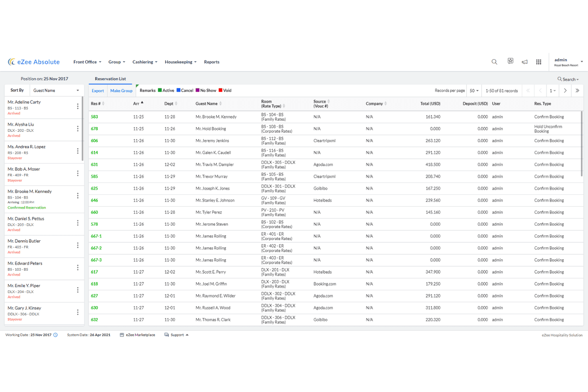Expand the Sort By Guest Name dropdown
Viewport: 588px width, 392px height.
[x=56, y=91]
